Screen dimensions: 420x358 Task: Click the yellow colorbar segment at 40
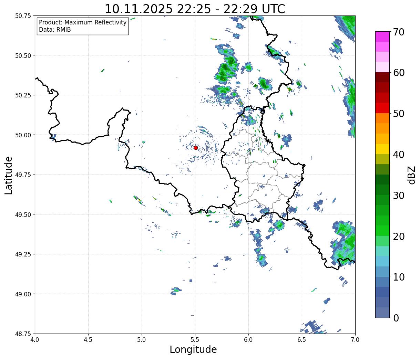click(382, 149)
